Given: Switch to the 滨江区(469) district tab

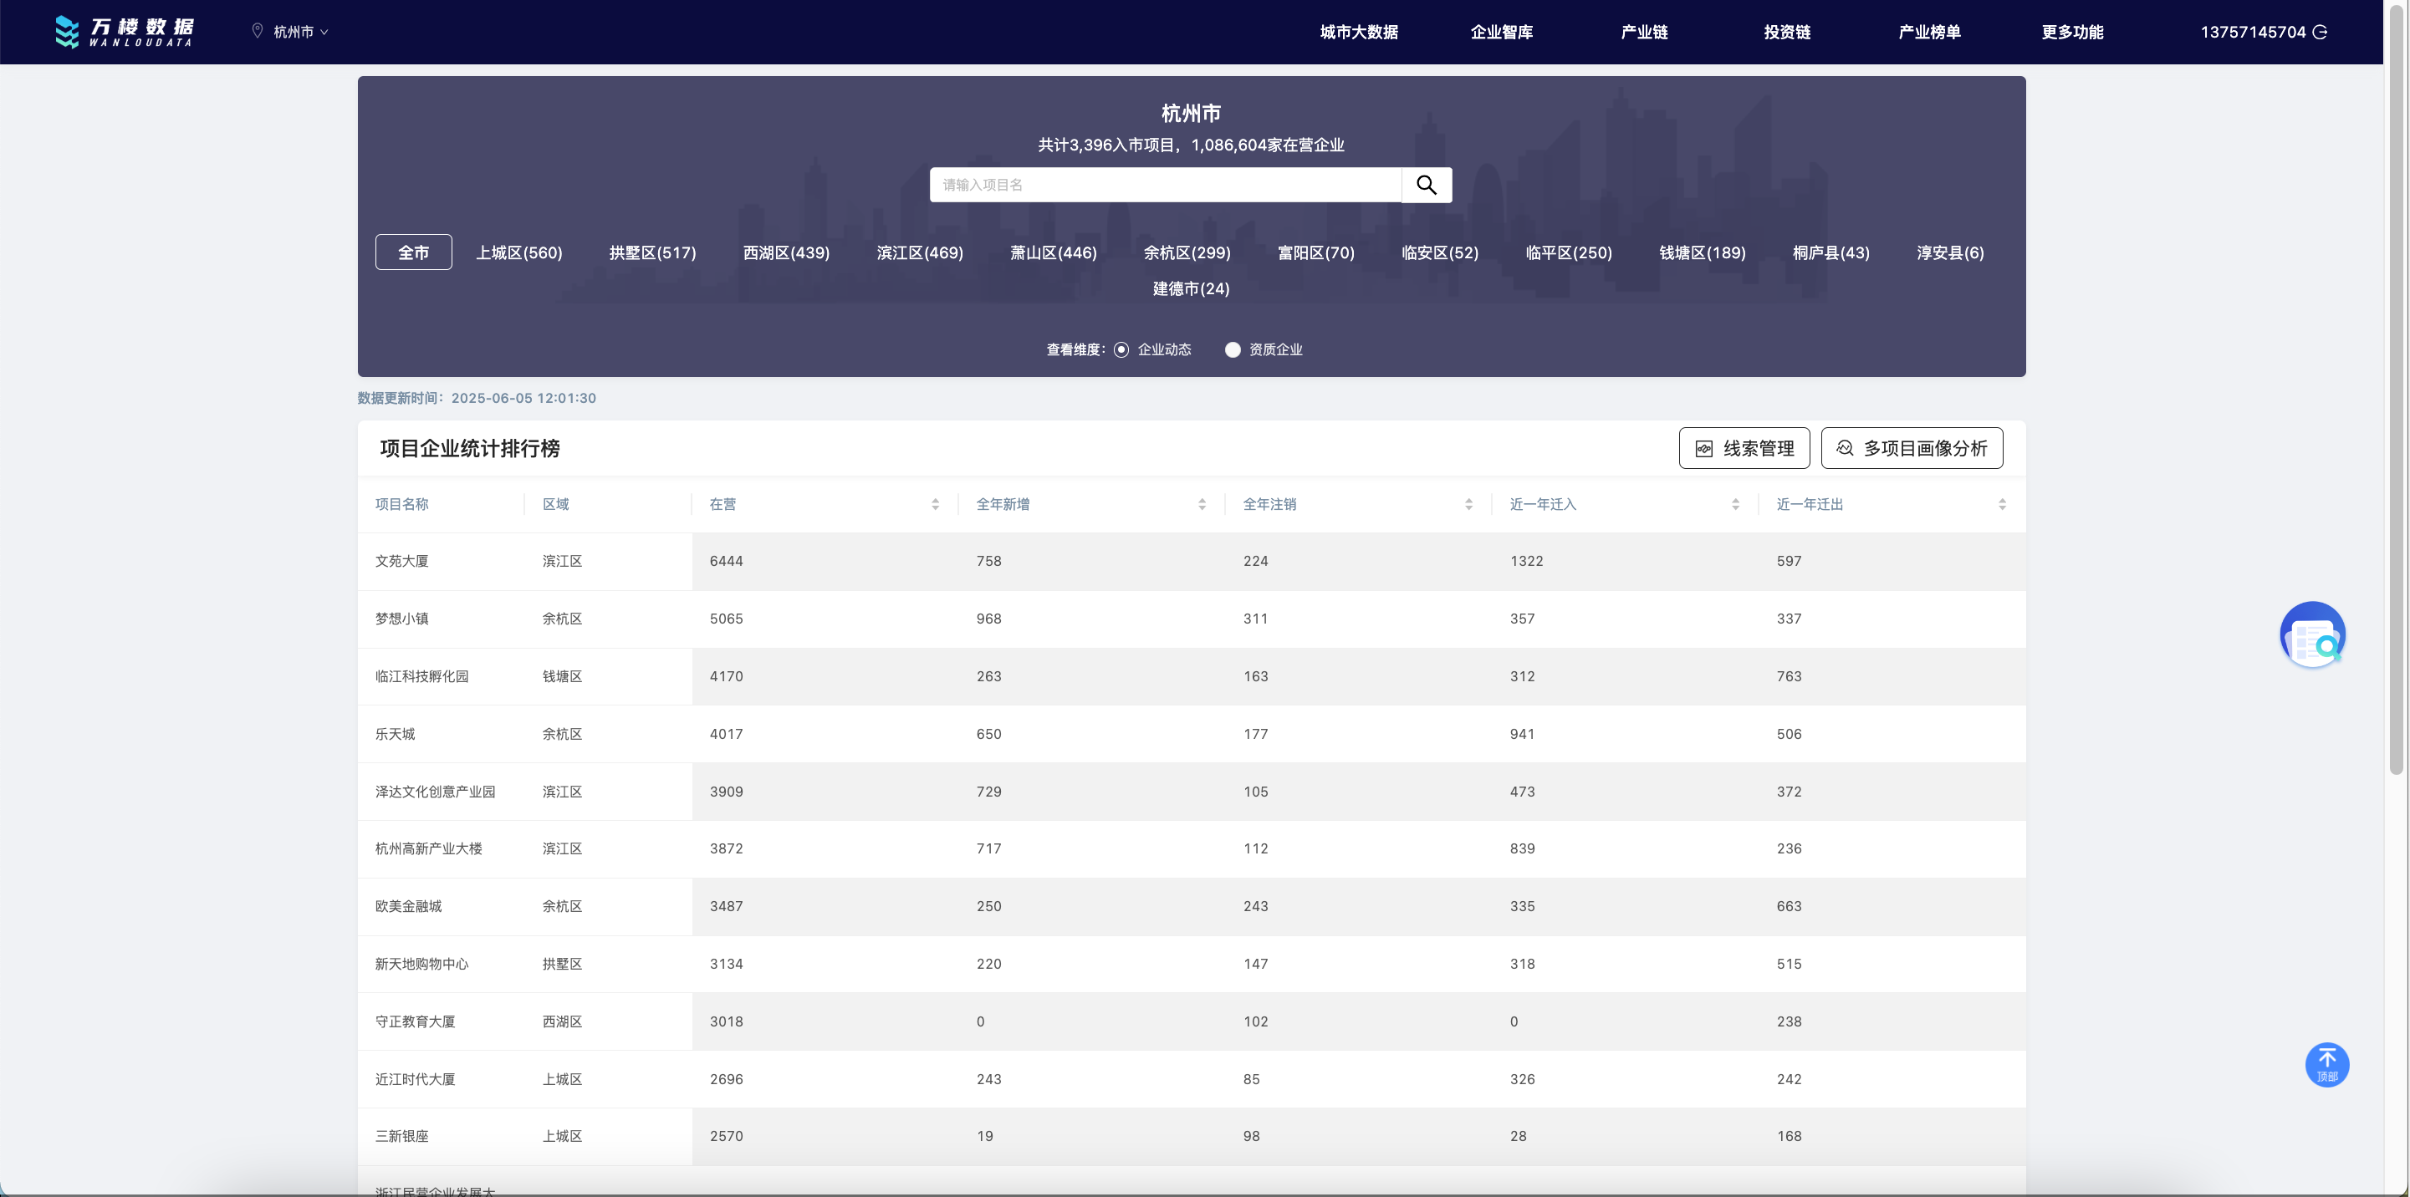Looking at the screenshot, I should (x=920, y=252).
